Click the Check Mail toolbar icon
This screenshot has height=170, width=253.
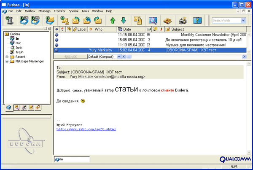50,20
